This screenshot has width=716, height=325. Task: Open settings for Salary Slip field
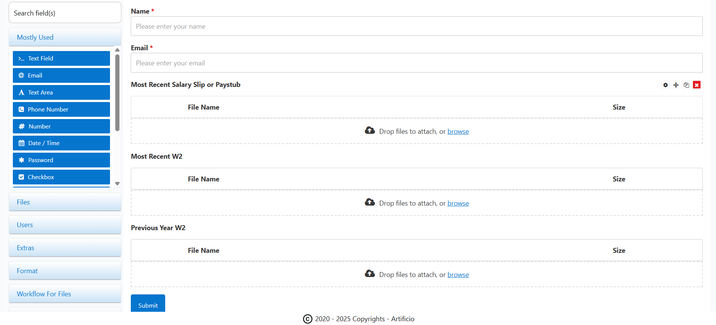coord(665,85)
